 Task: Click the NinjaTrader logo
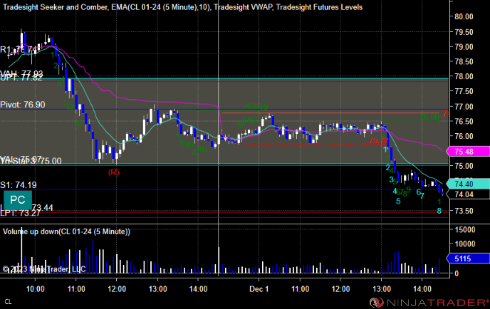coord(429,303)
